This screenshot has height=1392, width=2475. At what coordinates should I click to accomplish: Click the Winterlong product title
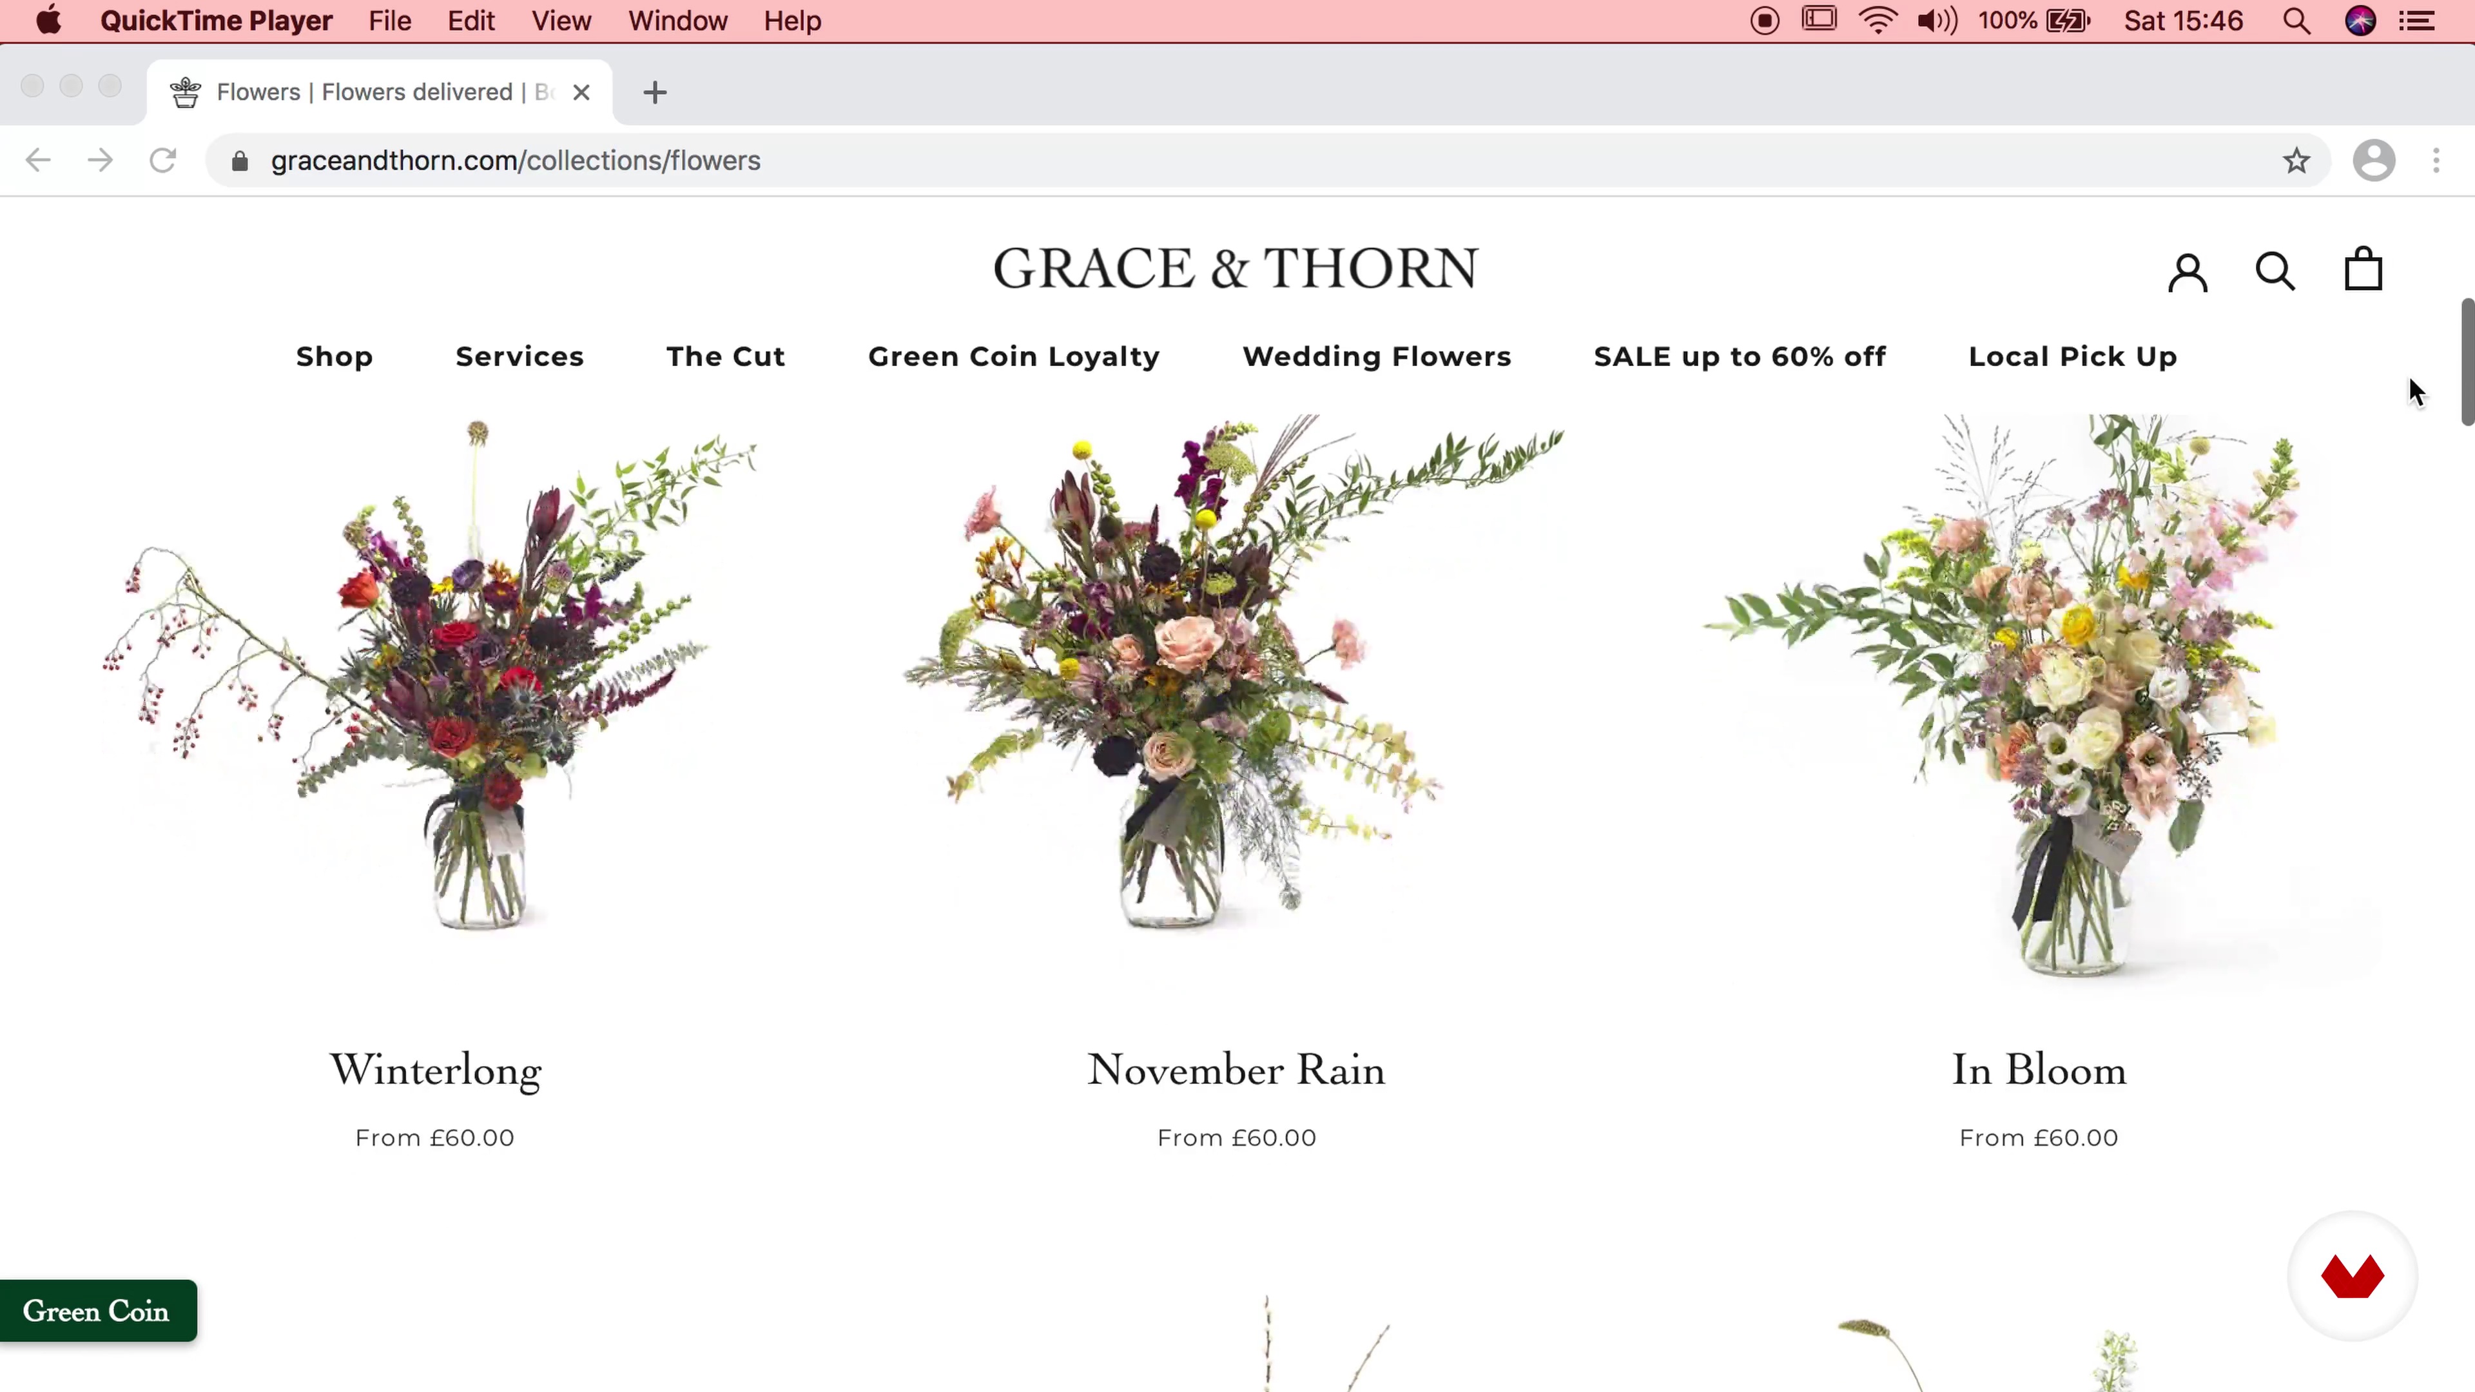pyautogui.click(x=435, y=1070)
